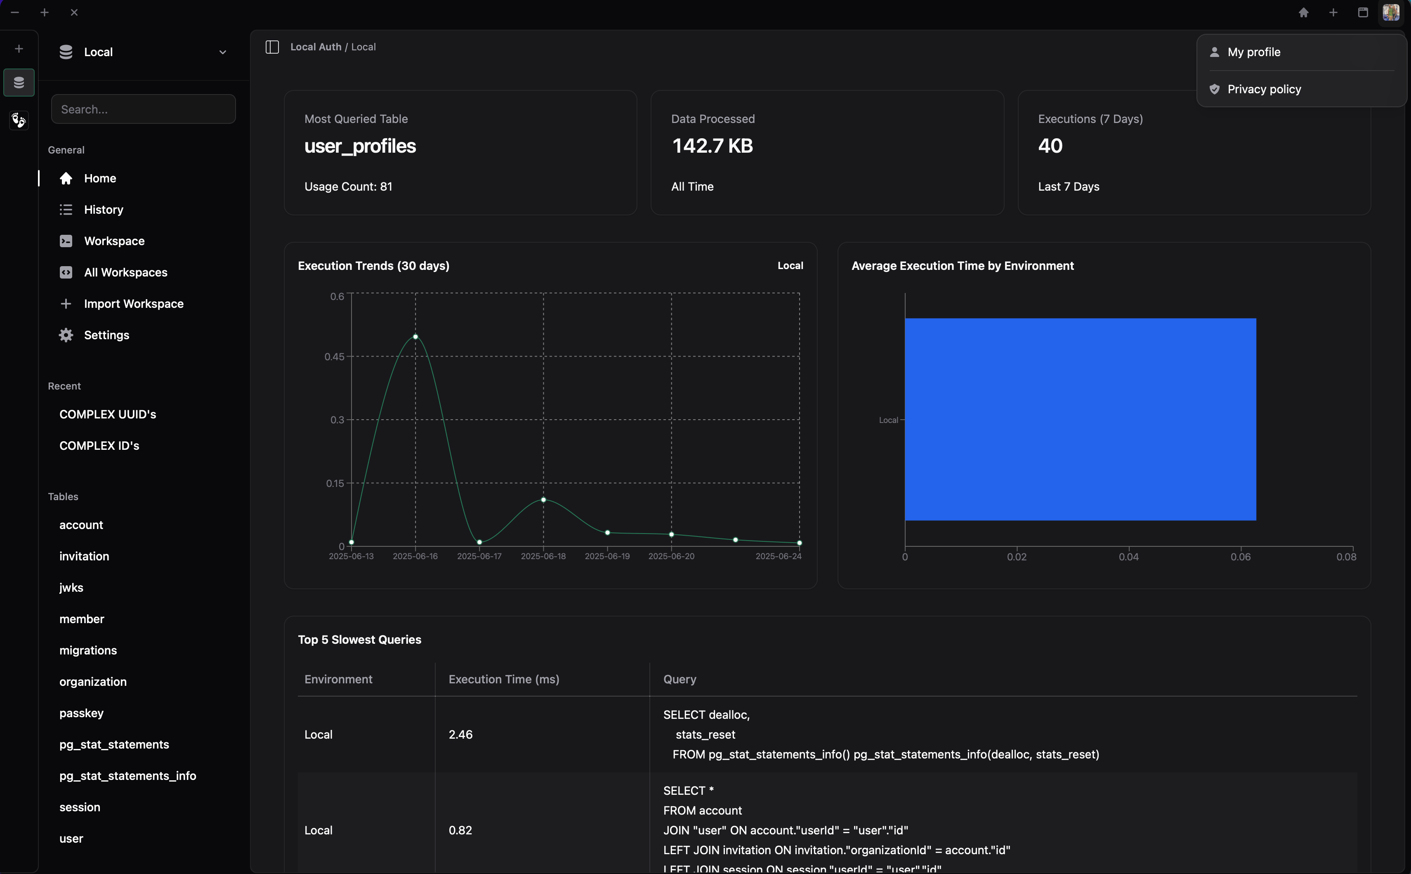
Task: Click the 2025-06-16 peak data point
Action: 415,336
